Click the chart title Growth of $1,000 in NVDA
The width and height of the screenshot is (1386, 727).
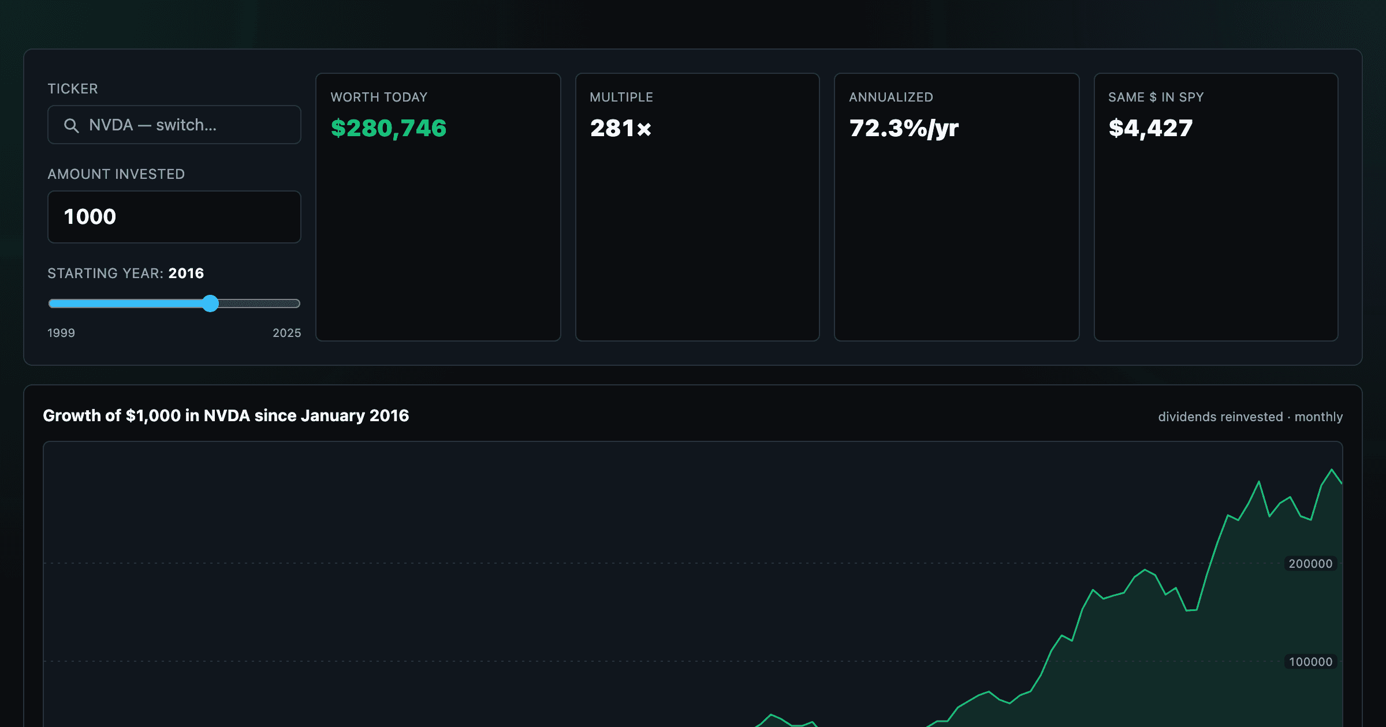point(226,415)
